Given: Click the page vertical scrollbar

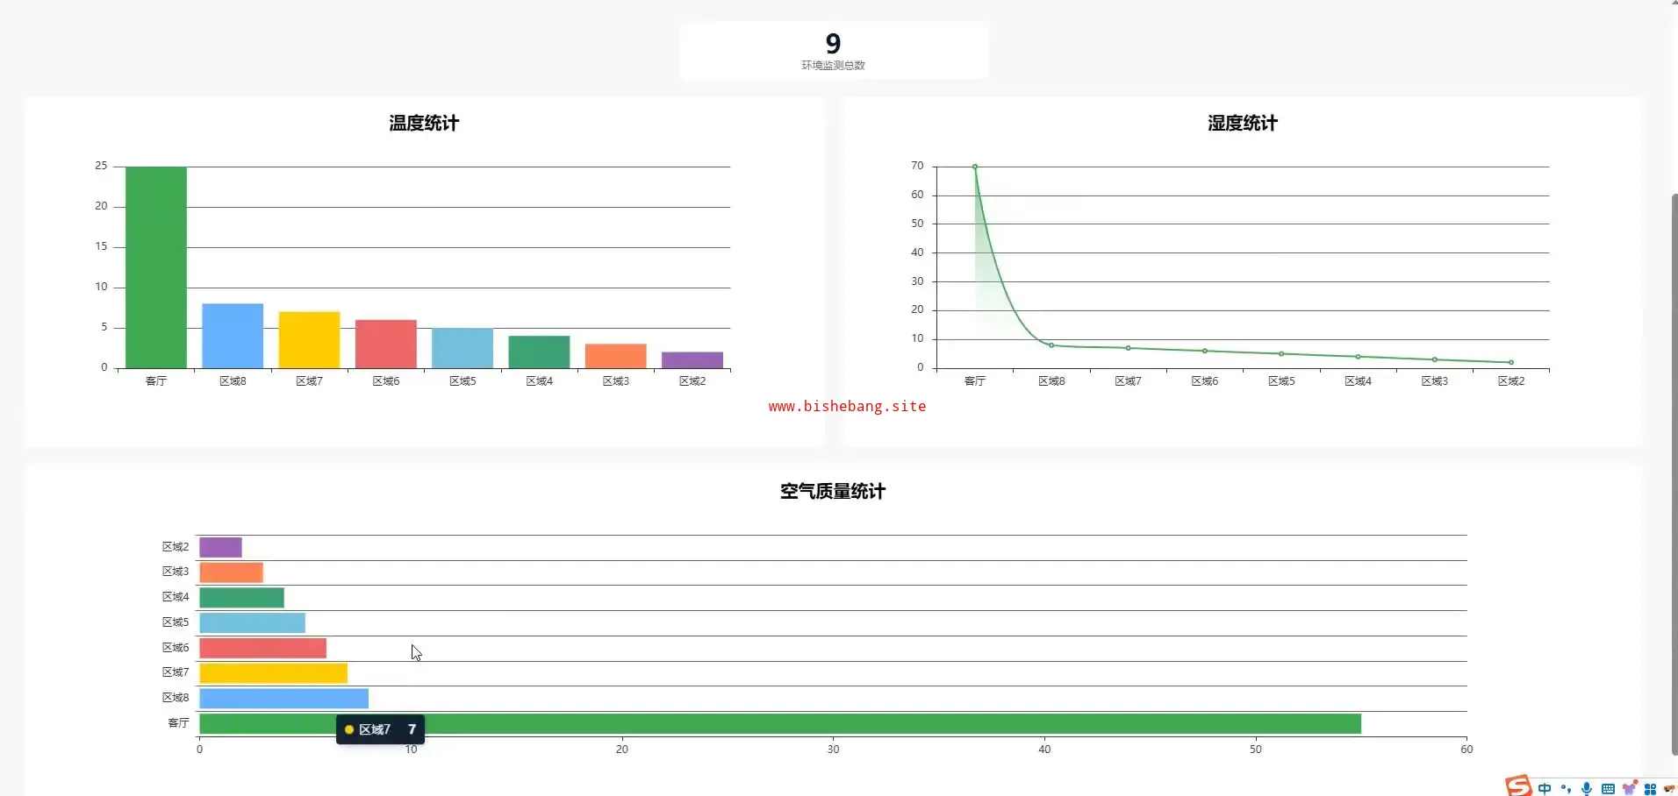Looking at the screenshot, I should pyautogui.click(x=1674, y=473).
